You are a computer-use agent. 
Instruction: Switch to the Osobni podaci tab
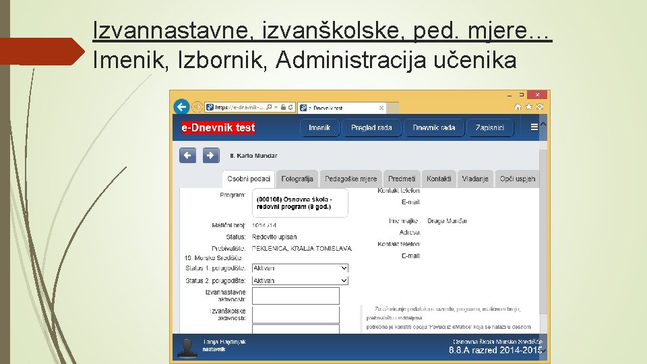[x=249, y=179]
